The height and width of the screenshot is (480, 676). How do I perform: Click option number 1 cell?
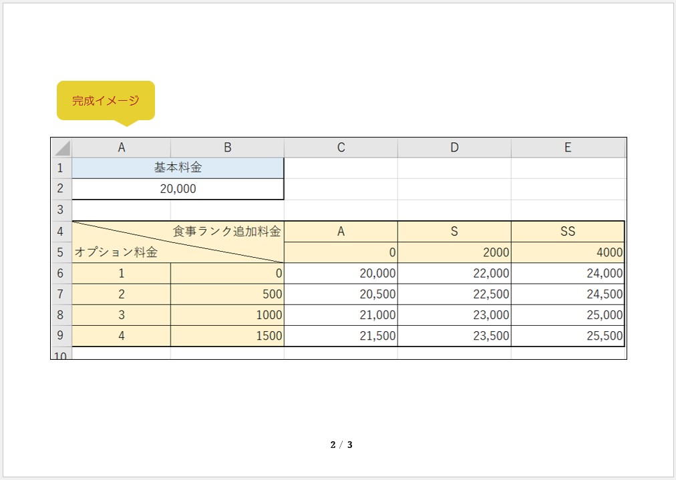tap(121, 273)
